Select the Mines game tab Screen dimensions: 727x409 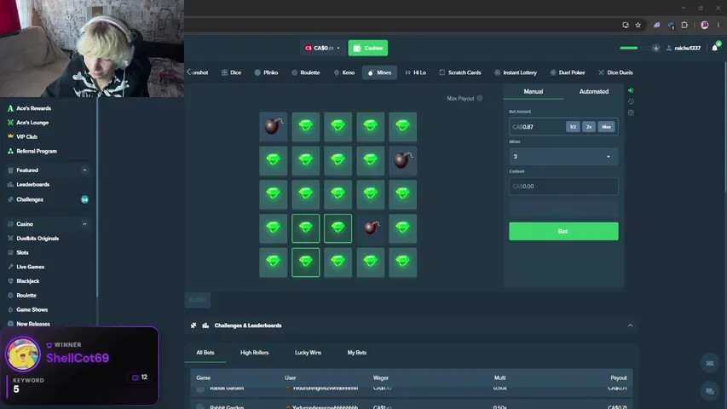coord(379,72)
